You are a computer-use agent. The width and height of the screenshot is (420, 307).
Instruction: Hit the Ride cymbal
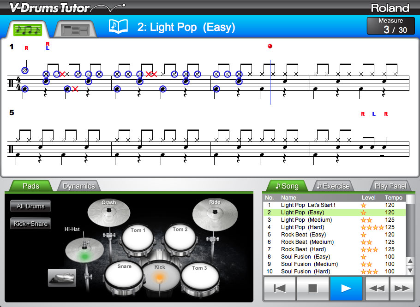214,211
